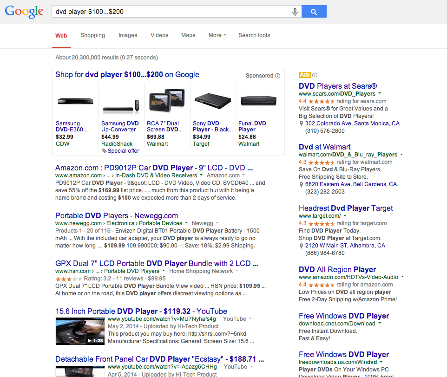
Task: Click the Google logo
Action: 24,12
